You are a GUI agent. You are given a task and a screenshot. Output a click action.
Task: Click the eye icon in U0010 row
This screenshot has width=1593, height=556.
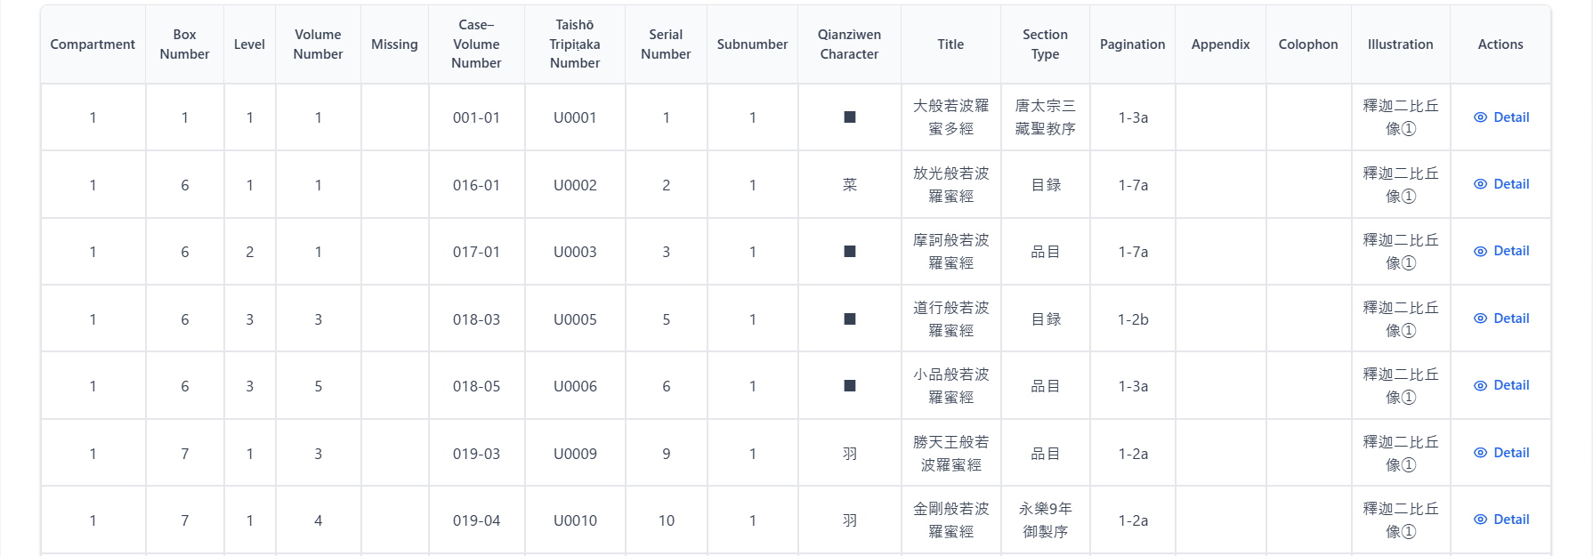[x=1480, y=520]
